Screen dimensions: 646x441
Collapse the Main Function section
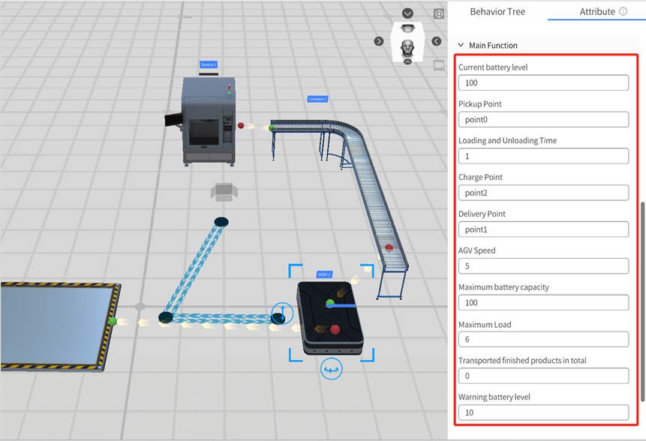[461, 46]
